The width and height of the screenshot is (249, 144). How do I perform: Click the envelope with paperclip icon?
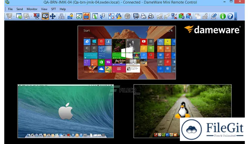(214, 16)
